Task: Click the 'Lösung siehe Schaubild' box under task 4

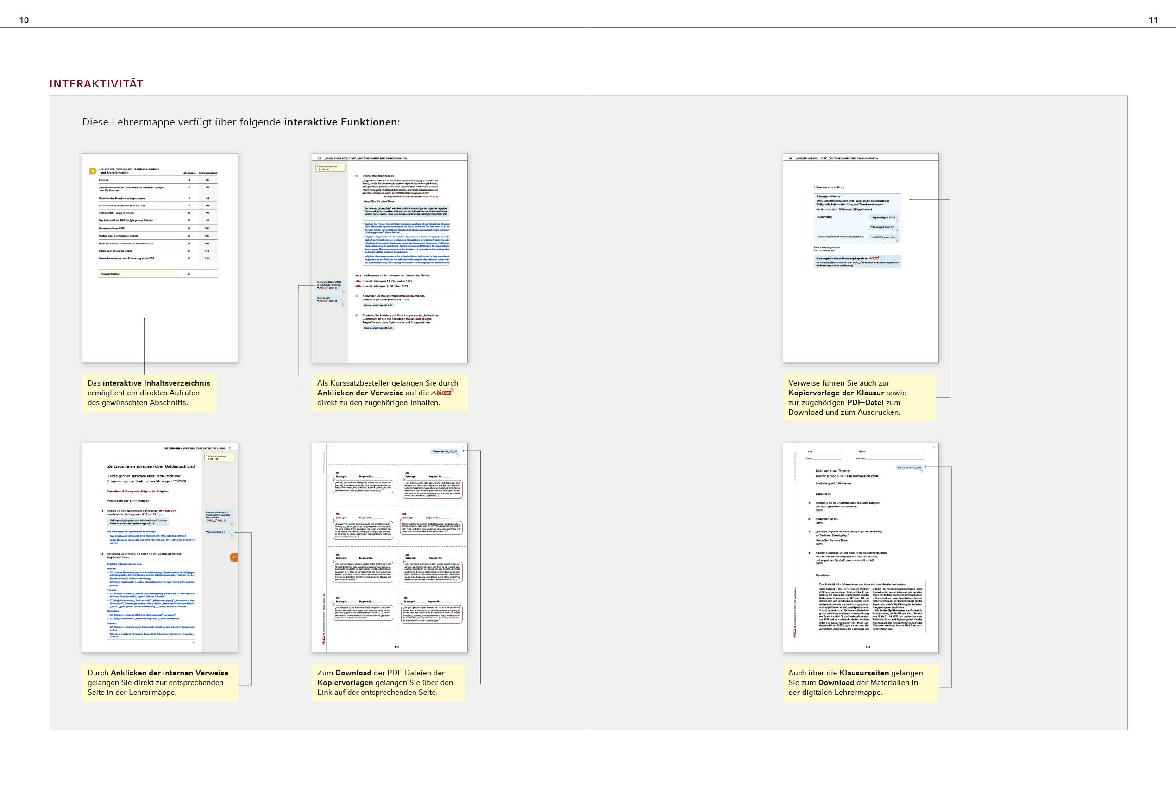Action: [x=378, y=306]
